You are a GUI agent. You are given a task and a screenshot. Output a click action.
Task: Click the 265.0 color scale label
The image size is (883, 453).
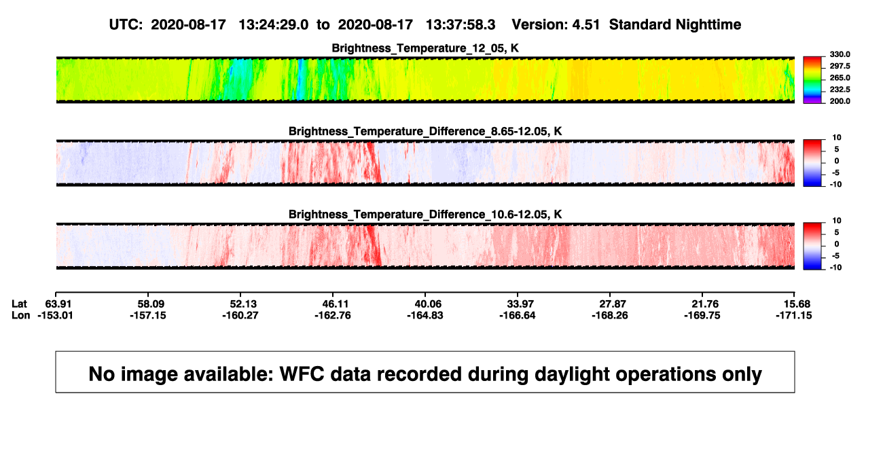pyautogui.click(x=841, y=77)
